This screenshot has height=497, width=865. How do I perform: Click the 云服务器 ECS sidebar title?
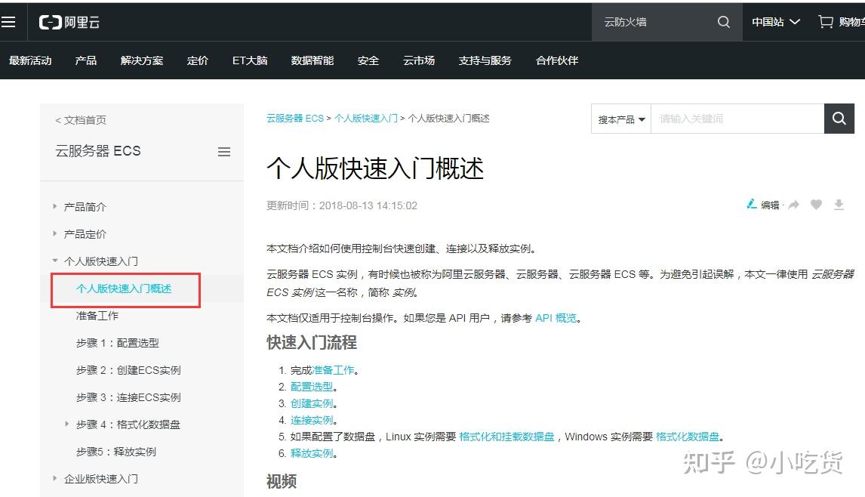[x=98, y=151]
